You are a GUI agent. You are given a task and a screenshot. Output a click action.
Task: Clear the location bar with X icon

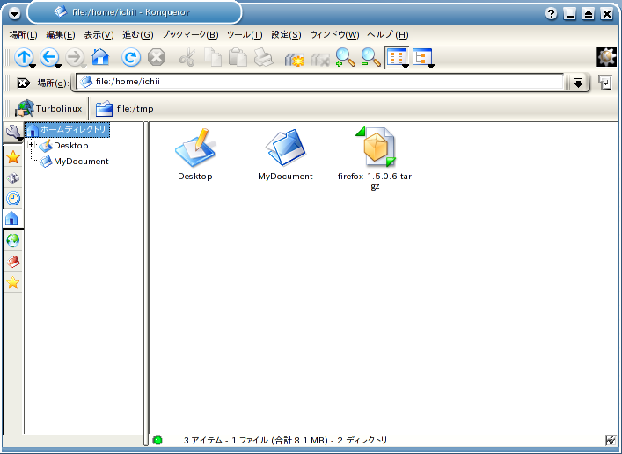[x=24, y=83]
